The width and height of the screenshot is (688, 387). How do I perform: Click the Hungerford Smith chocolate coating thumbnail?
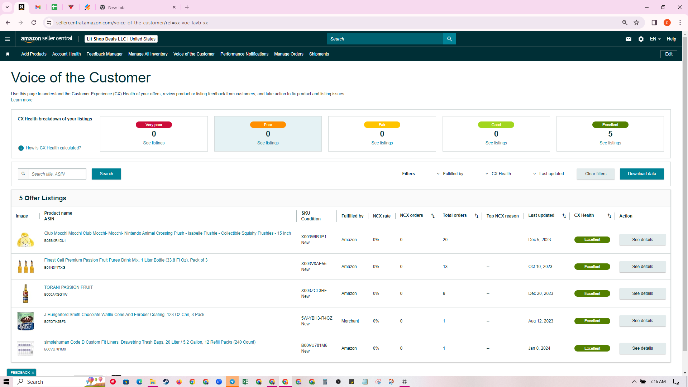point(26,321)
